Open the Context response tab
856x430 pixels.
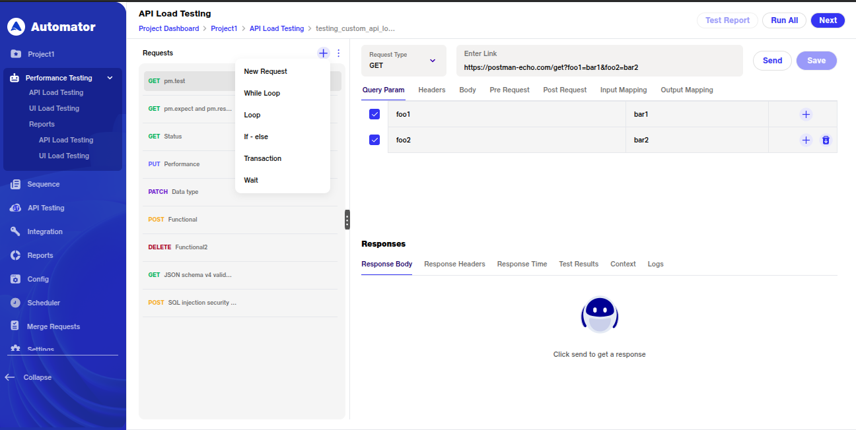click(x=623, y=264)
